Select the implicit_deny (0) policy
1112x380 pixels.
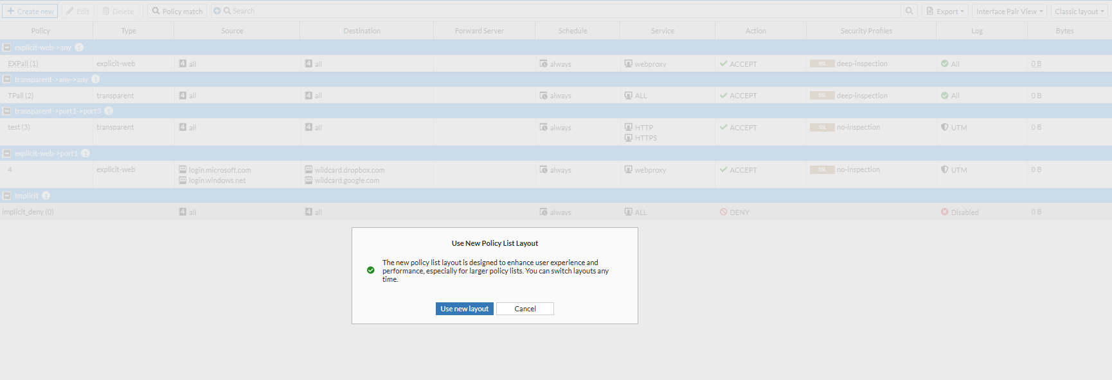coord(28,212)
